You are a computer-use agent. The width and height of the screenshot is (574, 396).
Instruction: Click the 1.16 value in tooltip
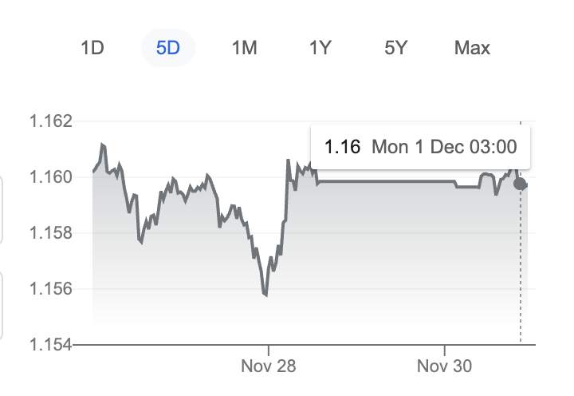click(x=342, y=148)
